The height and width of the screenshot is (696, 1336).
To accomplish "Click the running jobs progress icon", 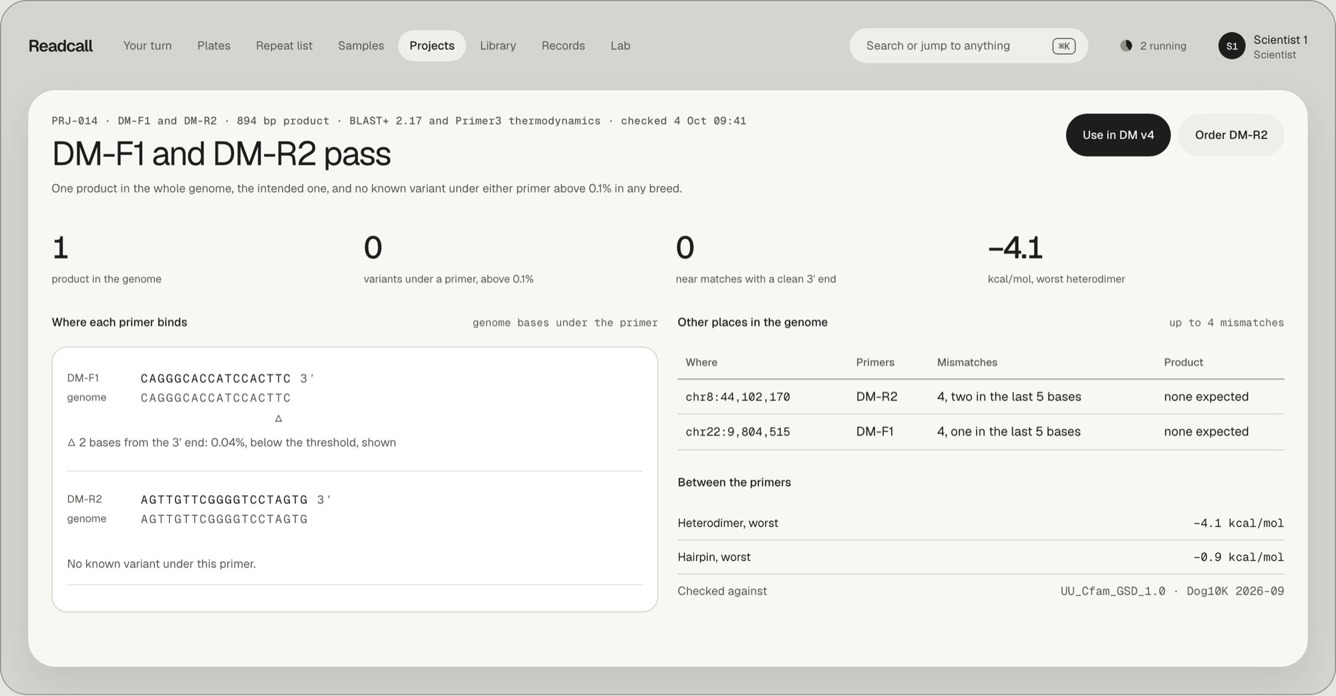I will 1126,45.
